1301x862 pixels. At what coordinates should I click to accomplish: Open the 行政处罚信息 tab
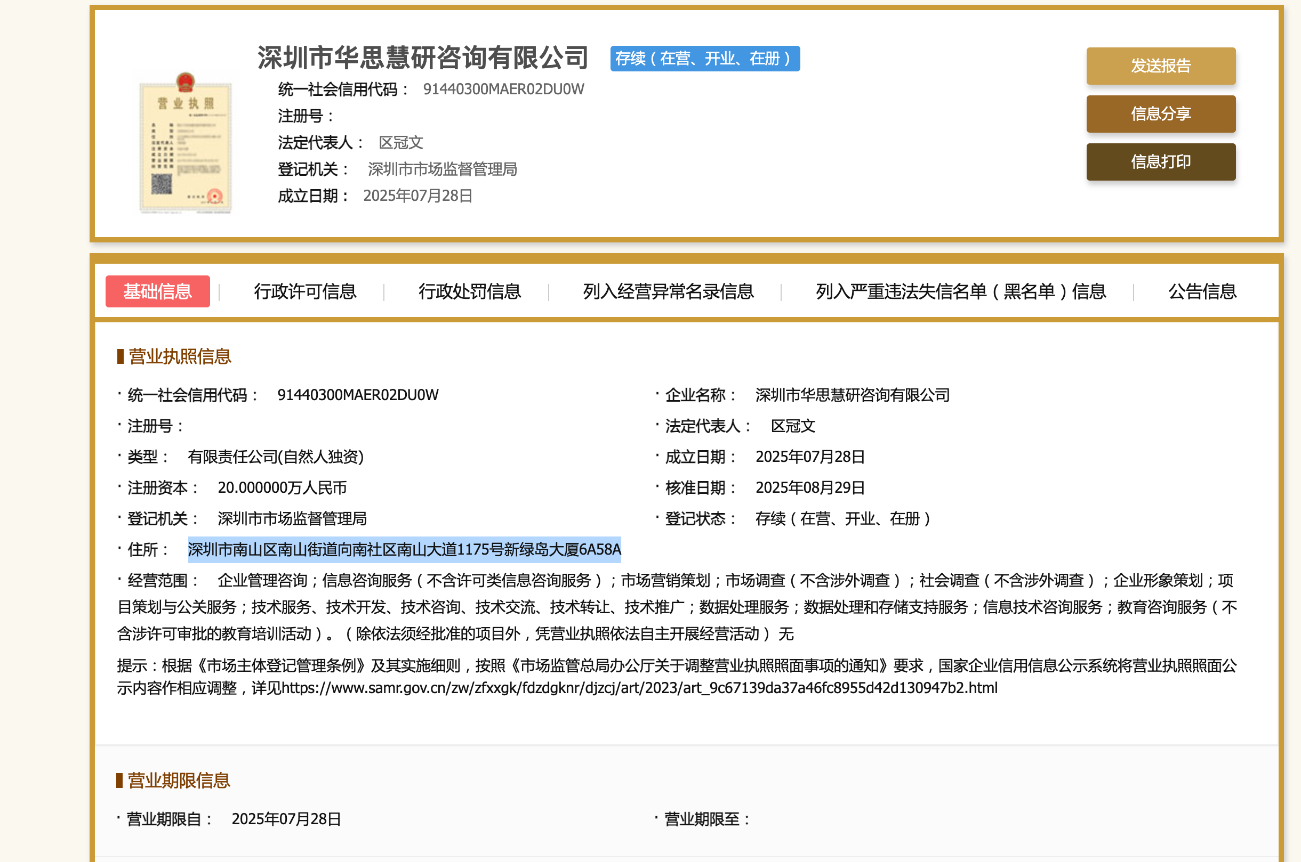click(x=469, y=291)
